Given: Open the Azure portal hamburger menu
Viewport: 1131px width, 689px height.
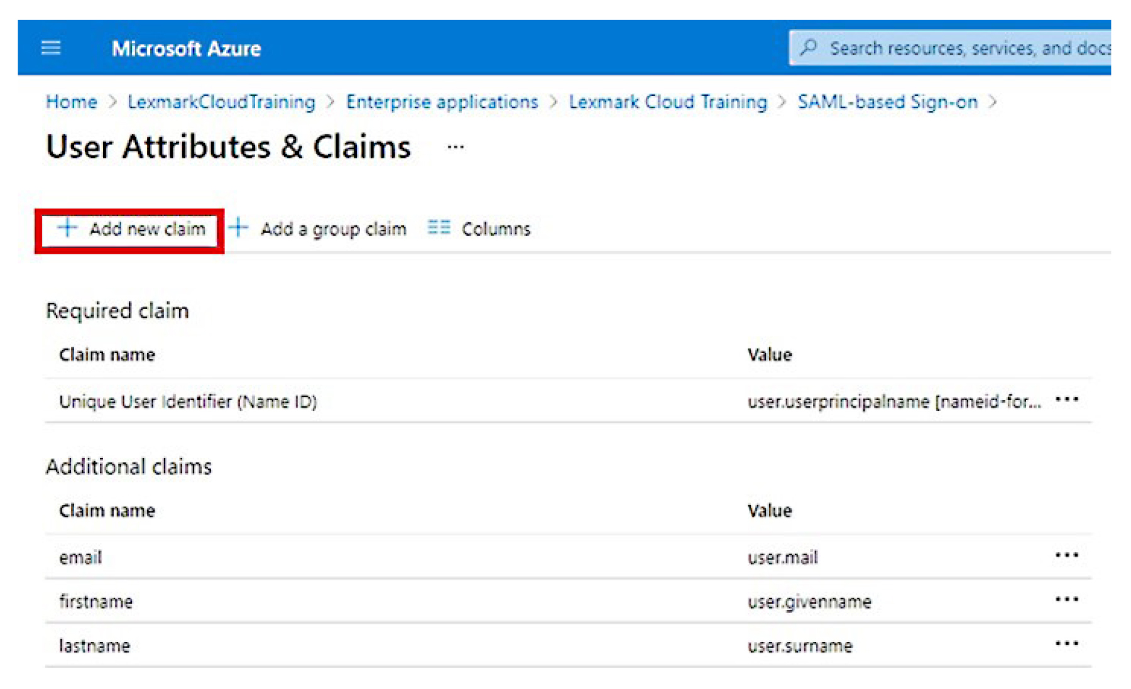Looking at the screenshot, I should coord(51,48).
